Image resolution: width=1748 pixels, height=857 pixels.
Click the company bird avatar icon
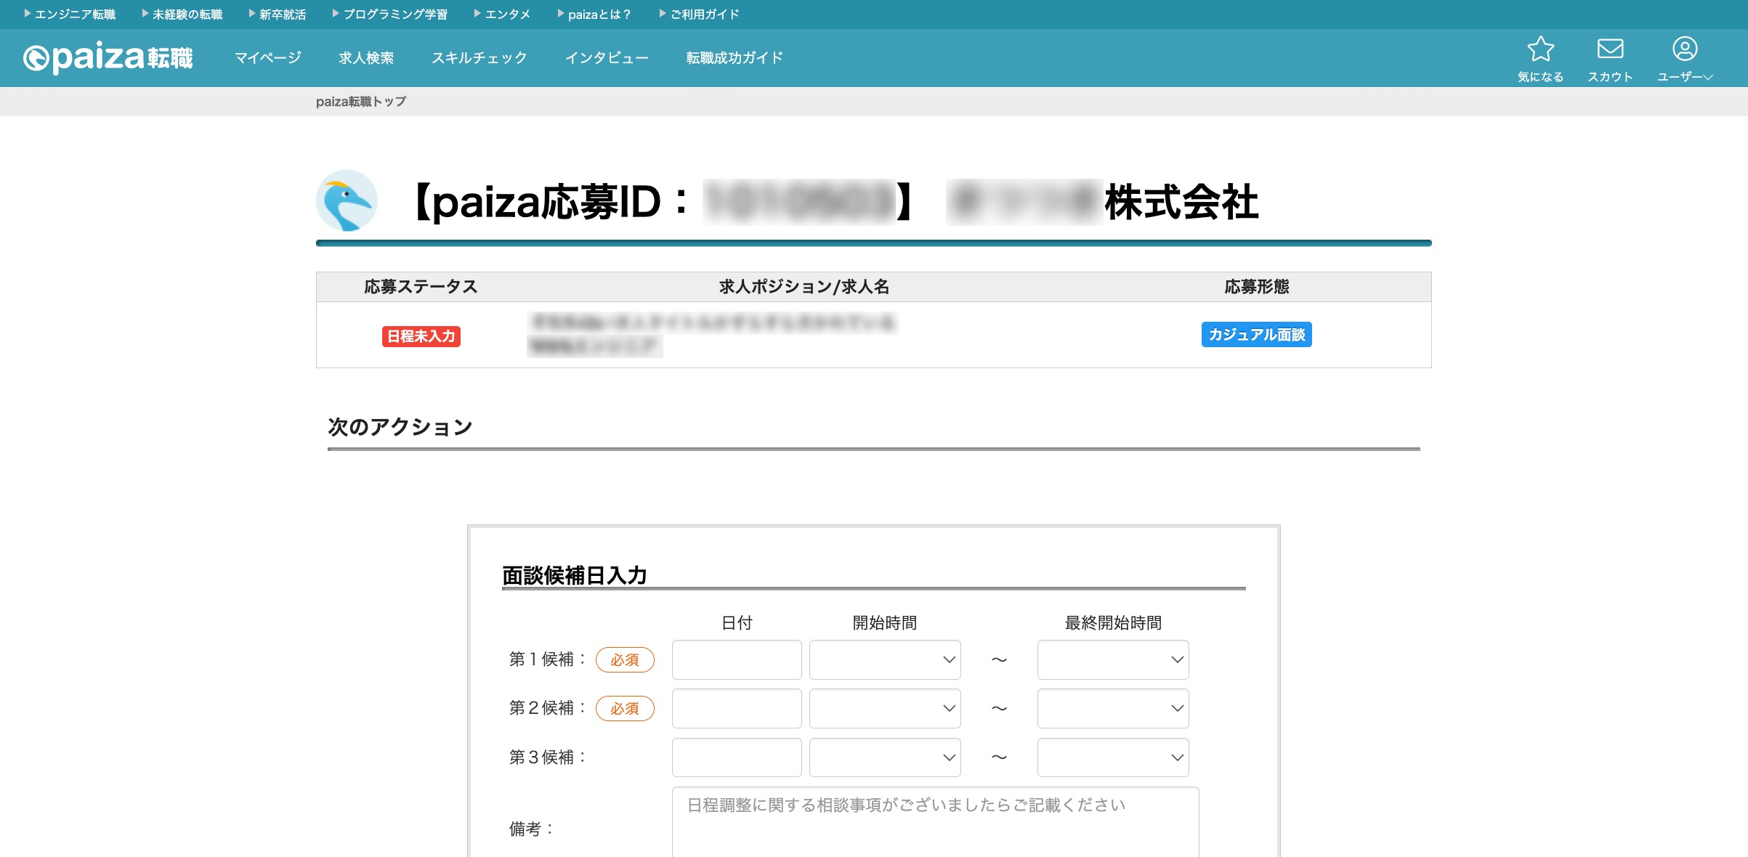tap(347, 200)
